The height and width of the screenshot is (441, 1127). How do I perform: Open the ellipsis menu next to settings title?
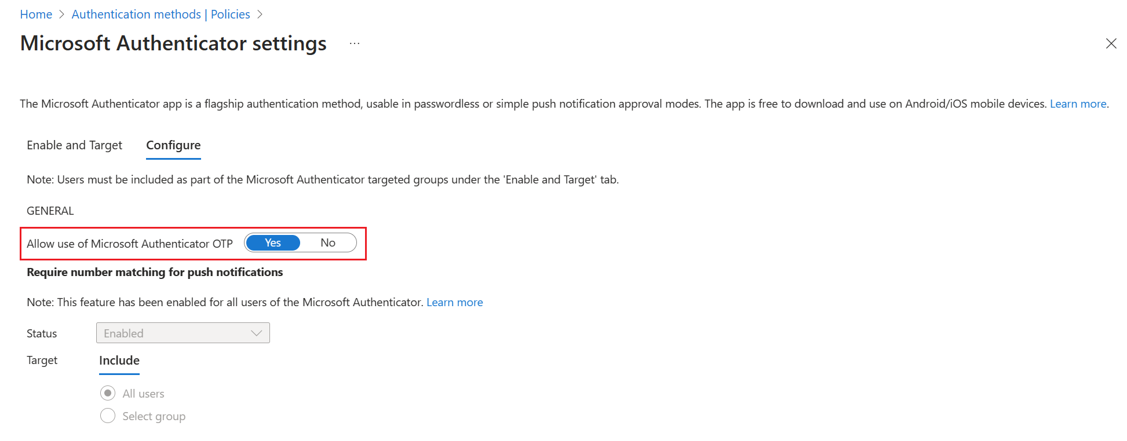[354, 43]
